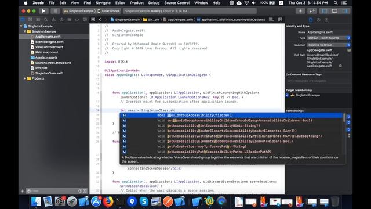This screenshot has height=209, width=371.
Task: Open Firefox from the Dock
Action: click(108, 201)
